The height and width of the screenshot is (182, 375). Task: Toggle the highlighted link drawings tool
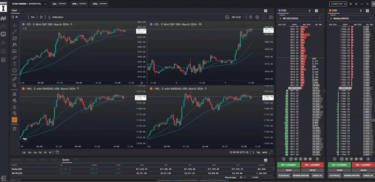(x=15, y=120)
